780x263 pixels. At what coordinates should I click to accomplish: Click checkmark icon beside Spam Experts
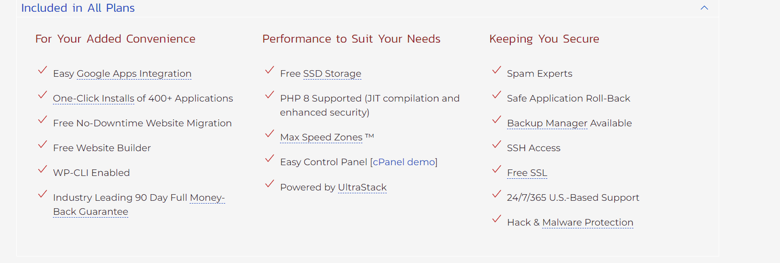click(x=497, y=70)
